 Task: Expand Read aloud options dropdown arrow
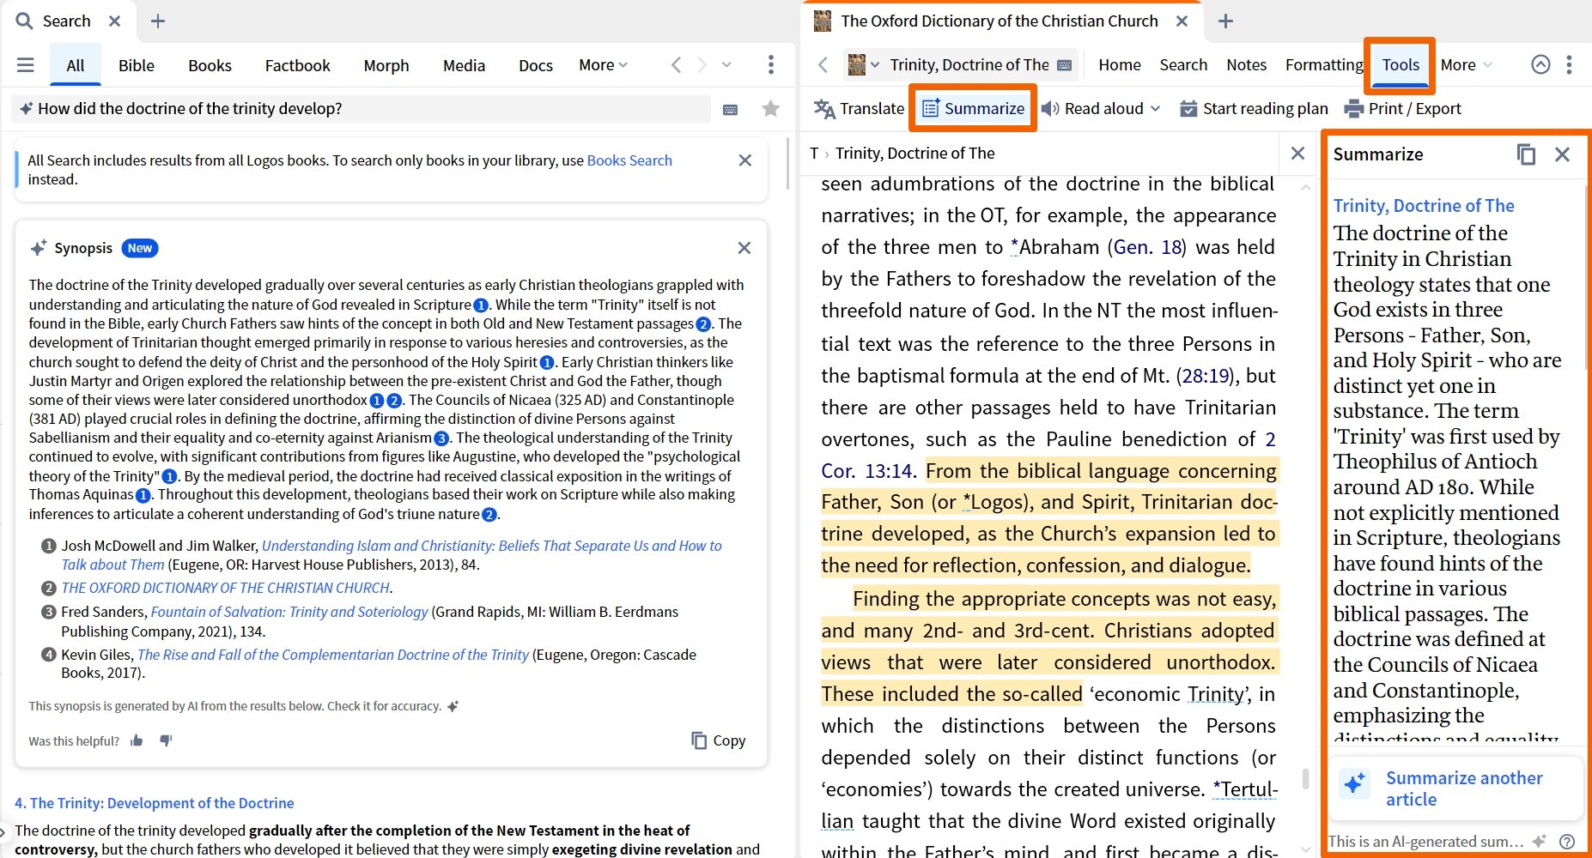coord(1155,109)
